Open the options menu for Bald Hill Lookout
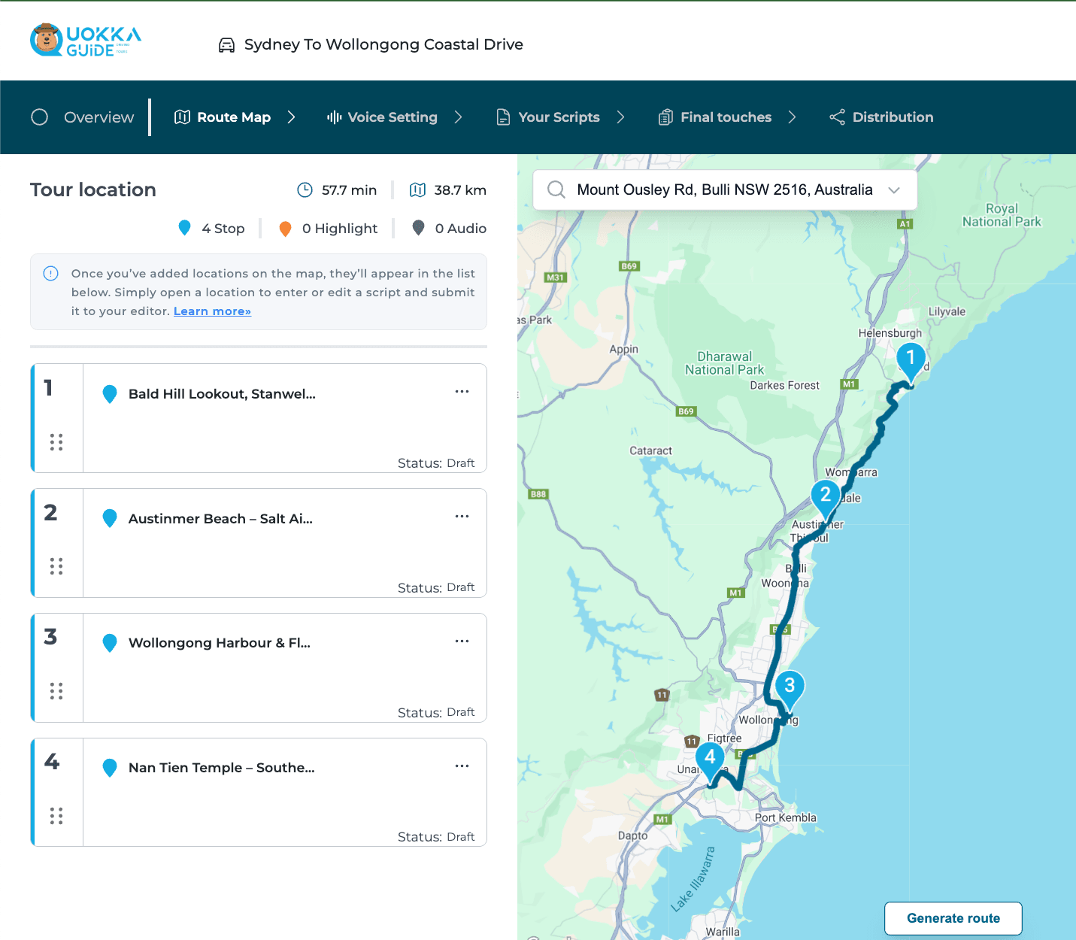1076x940 pixels. (462, 391)
